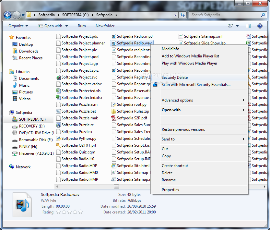Click the fileserver network drive icon
This screenshot has height=230, width=270.
[15, 153]
